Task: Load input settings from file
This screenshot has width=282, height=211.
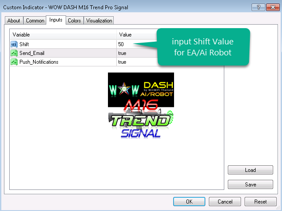Action: [x=250, y=170]
